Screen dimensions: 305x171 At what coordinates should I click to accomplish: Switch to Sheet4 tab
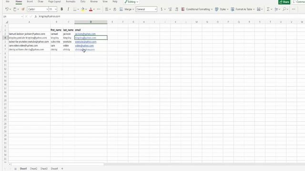tap(54, 169)
